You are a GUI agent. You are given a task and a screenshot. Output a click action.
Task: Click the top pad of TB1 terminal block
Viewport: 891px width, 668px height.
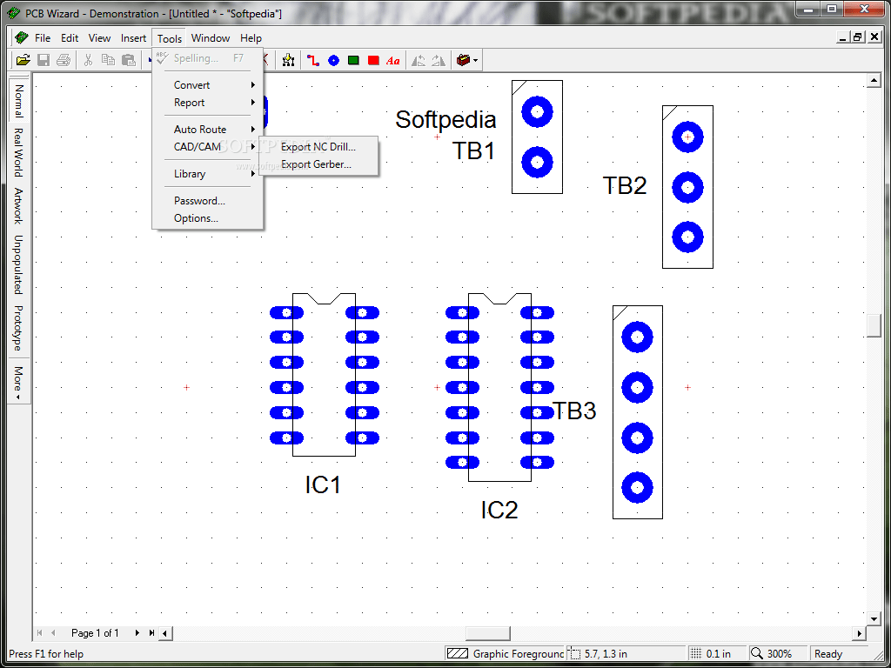coord(537,112)
